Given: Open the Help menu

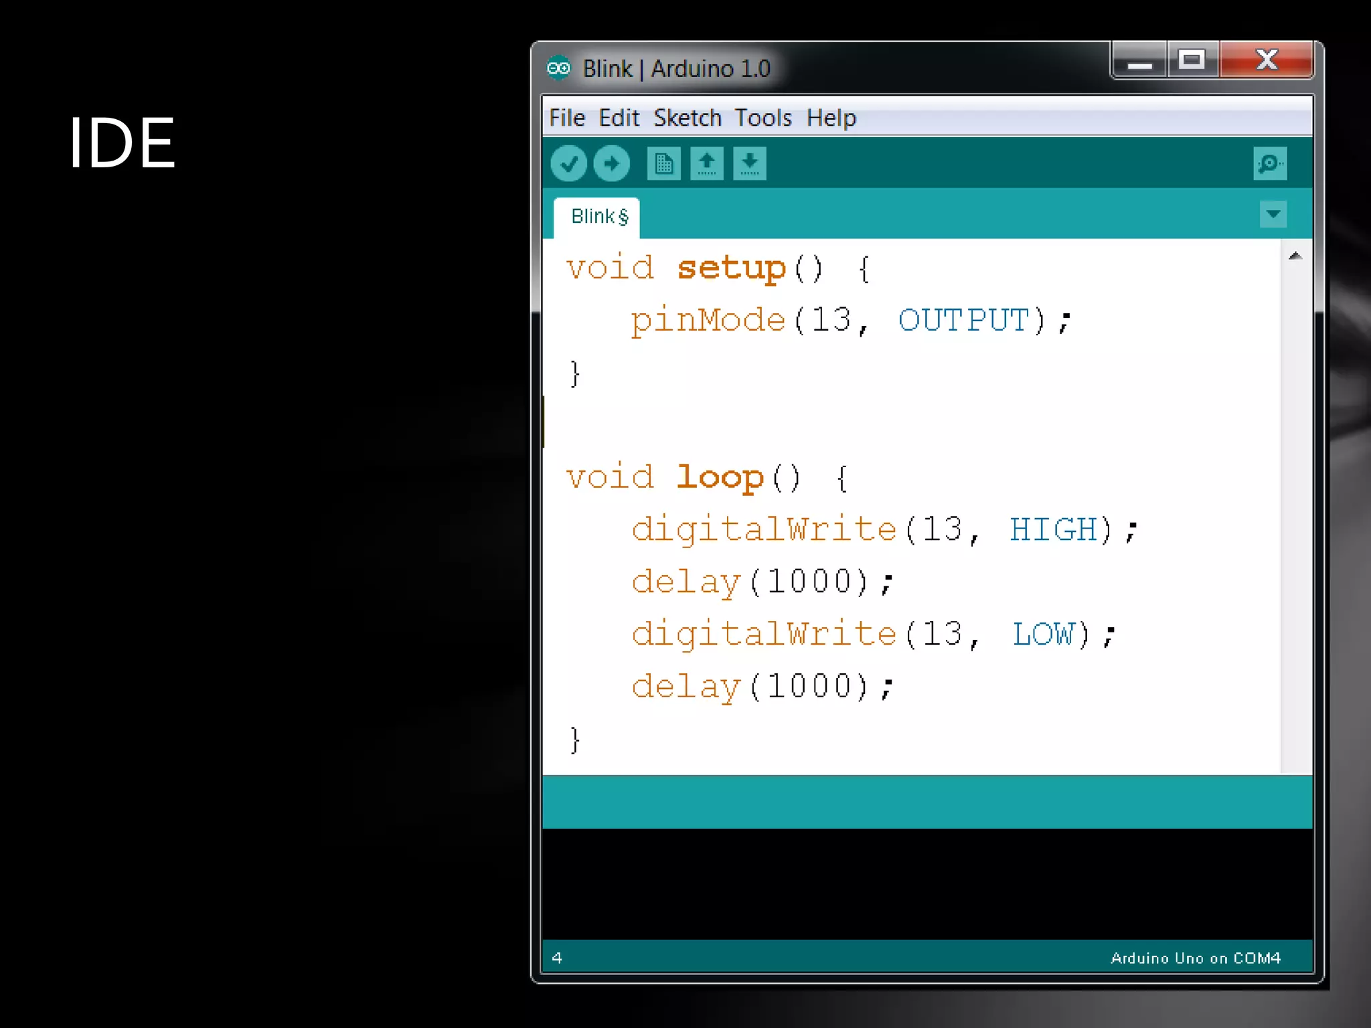Looking at the screenshot, I should [831, 118].
